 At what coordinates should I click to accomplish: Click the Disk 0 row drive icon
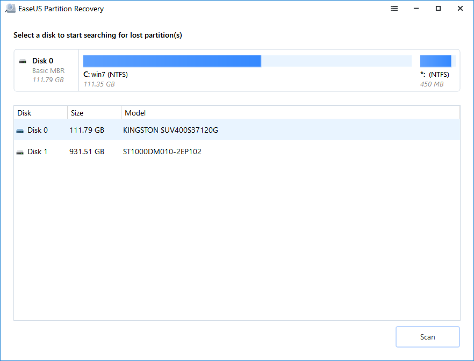[x=20, y=131]
